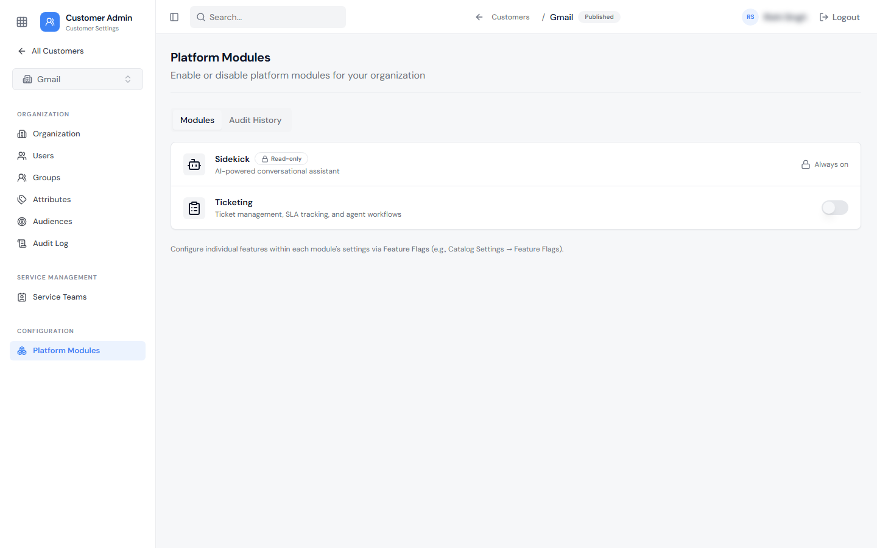Switch to the Audit History tab
Screen dimensions: 877x548
[x=255, y=120]
